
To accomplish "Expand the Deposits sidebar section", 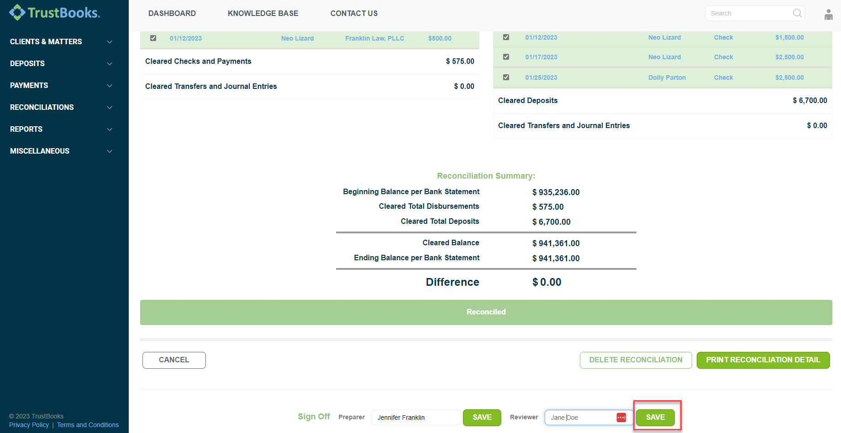I will point(61,63).
